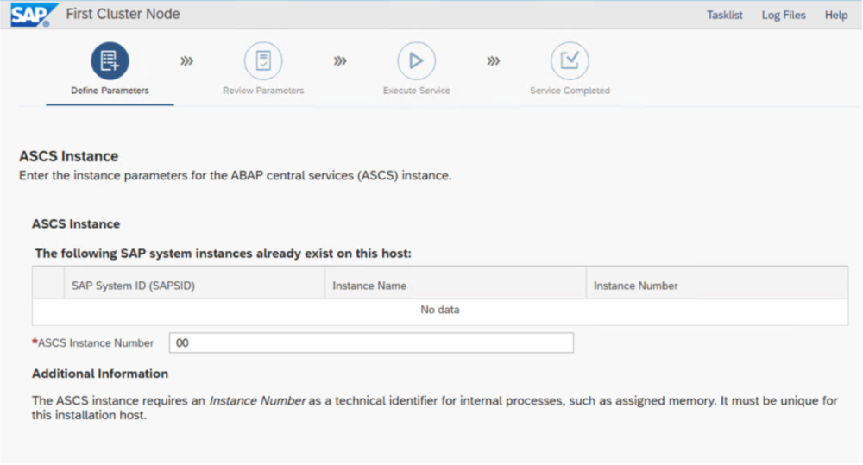The width and height of the screenshot is (863, 465).
Task: Click arrows after Execute Service step
Action: coord(493,61)
